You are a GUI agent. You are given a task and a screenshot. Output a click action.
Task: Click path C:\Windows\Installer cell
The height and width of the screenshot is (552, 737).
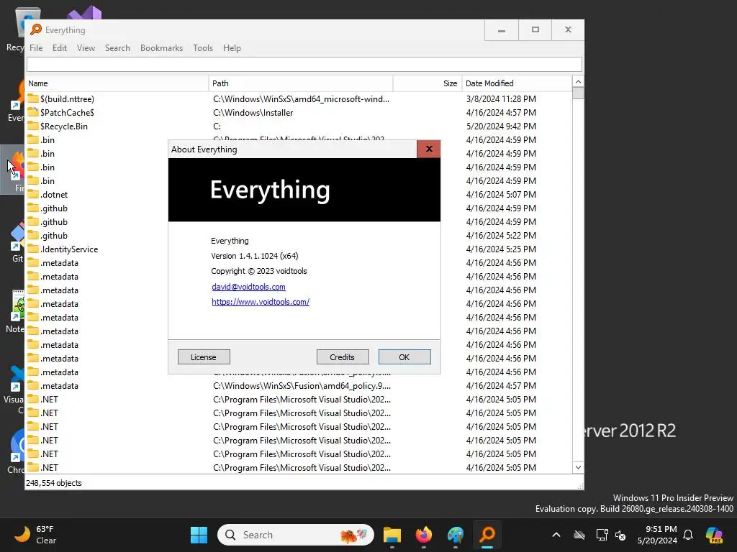point(253,113)
